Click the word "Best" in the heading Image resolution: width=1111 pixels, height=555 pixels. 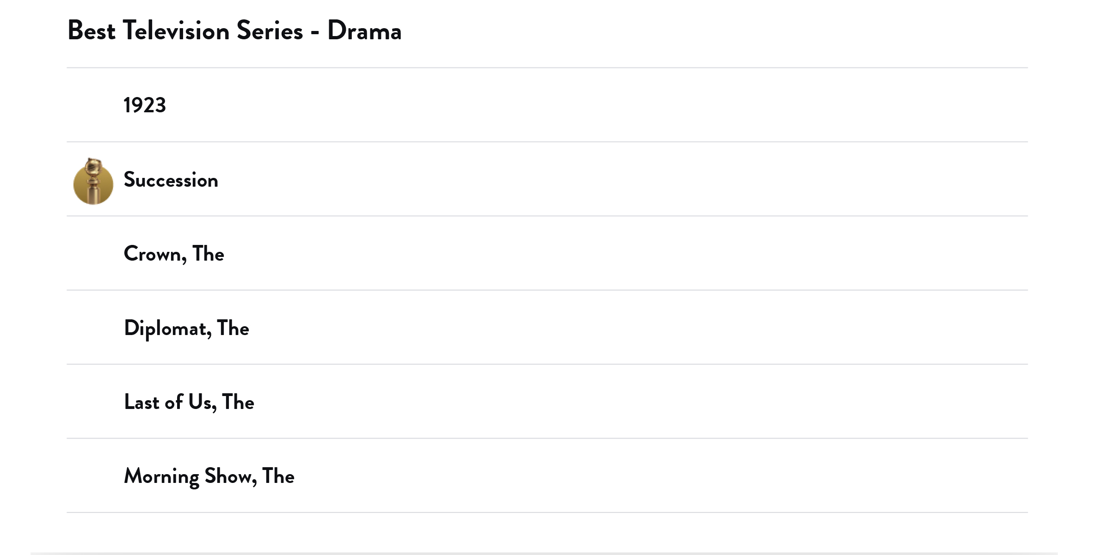(92, 31)
